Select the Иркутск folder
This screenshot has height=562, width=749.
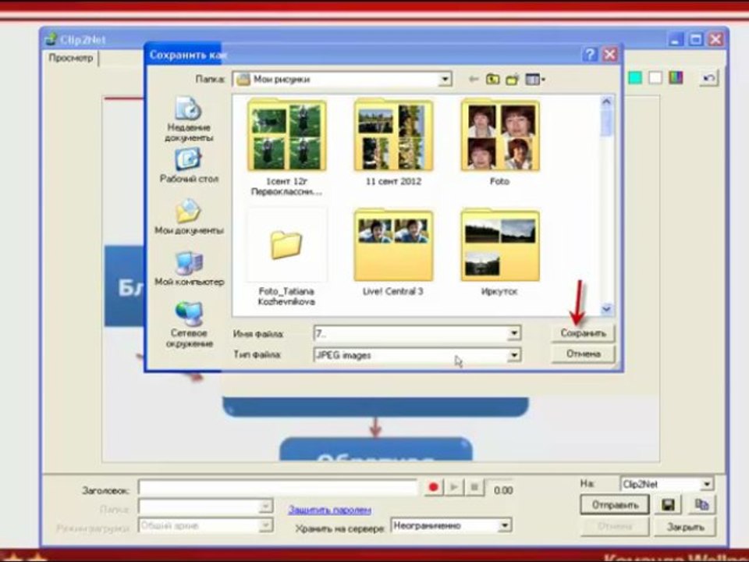click(x=499, y=252)
